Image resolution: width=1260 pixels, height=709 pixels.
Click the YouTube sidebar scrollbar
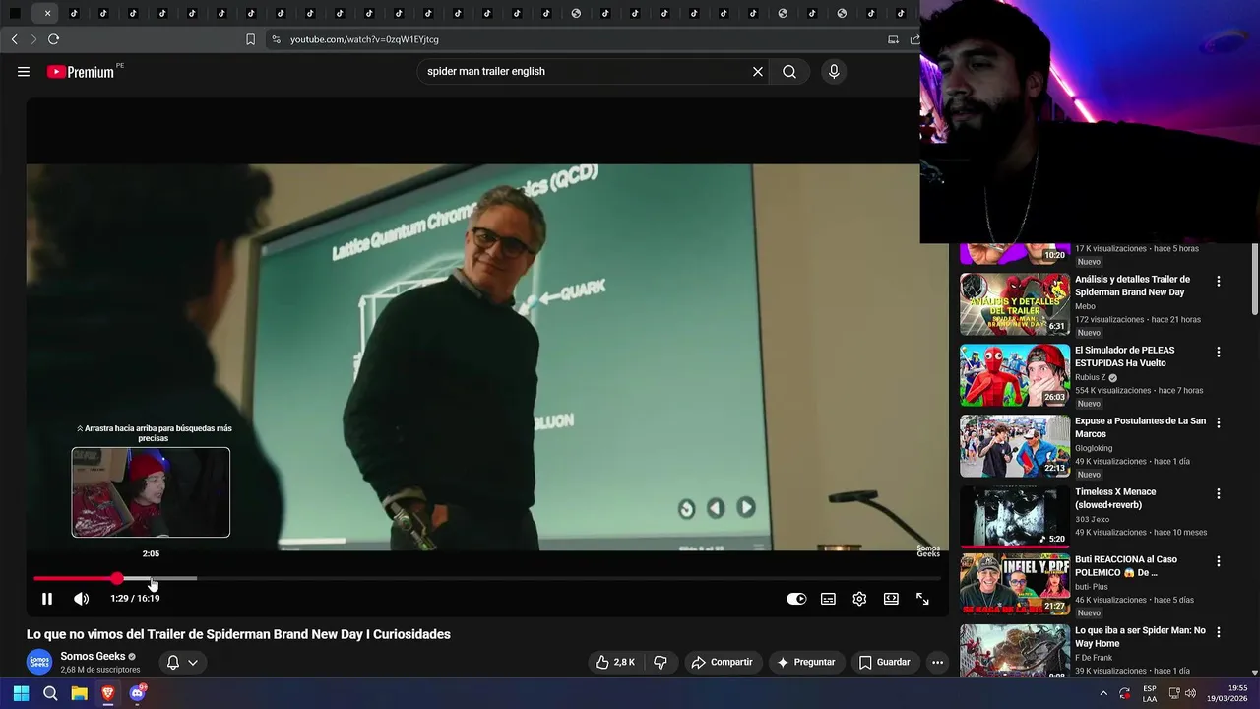point(1253,281)
